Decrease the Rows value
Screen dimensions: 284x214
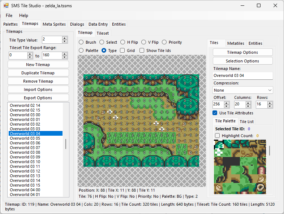pyautogui.click(x=270, y=106)
